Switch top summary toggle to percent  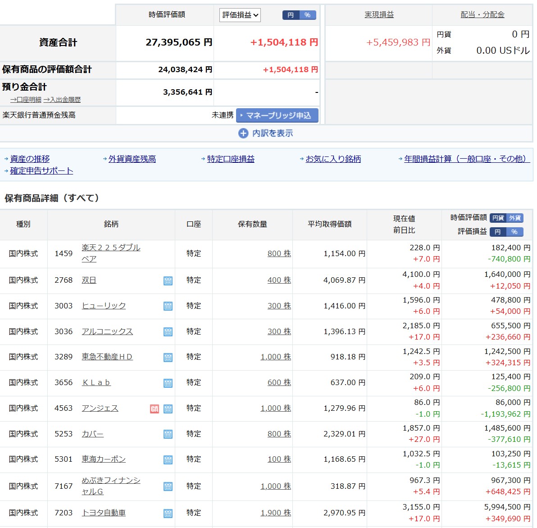[307, 15]
